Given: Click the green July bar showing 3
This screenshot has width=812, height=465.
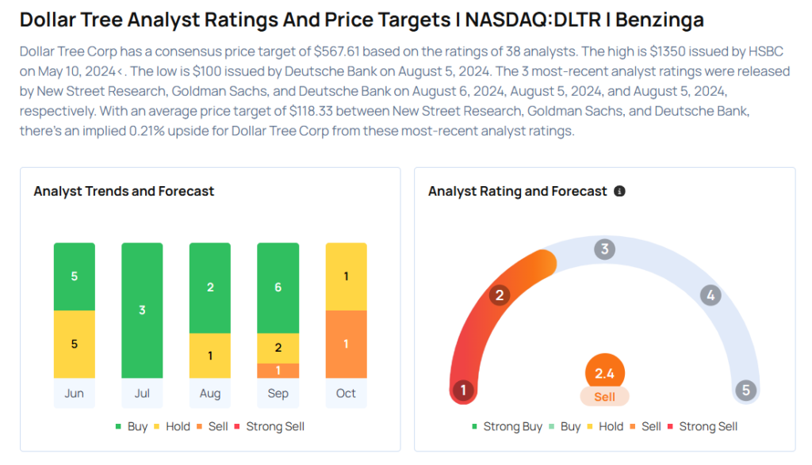Looking at the screenshot, I should pyautogui.click(x=142, y=310).
